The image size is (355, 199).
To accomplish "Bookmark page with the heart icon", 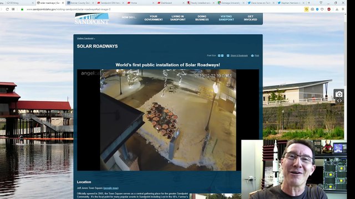I will pos(322,9).
